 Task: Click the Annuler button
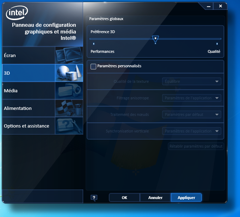[x=155, y=198]
